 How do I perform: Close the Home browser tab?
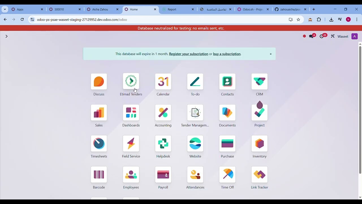coord(155,9)
